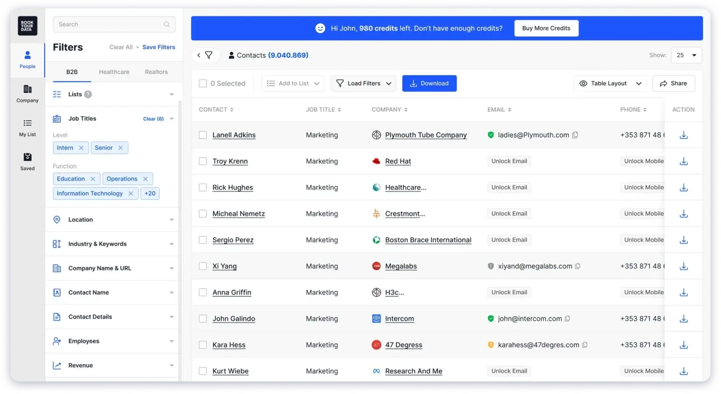This screenshot has height=394, width=721.
Task: Remove the Intern level filter tag
Action: [x=81, y=148]
